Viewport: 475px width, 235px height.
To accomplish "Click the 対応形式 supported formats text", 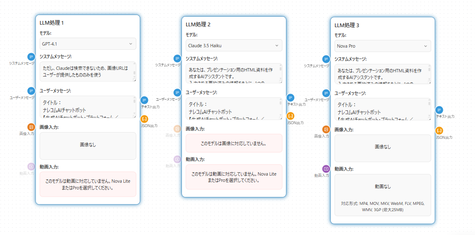I will [x=383, y=207].
